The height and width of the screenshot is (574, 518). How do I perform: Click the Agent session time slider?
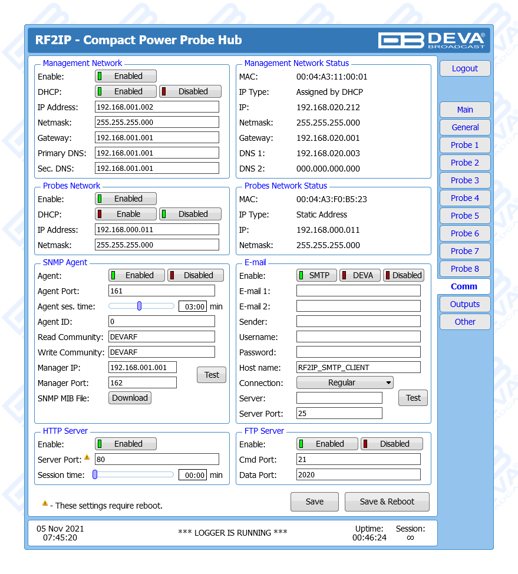(140, 306)
